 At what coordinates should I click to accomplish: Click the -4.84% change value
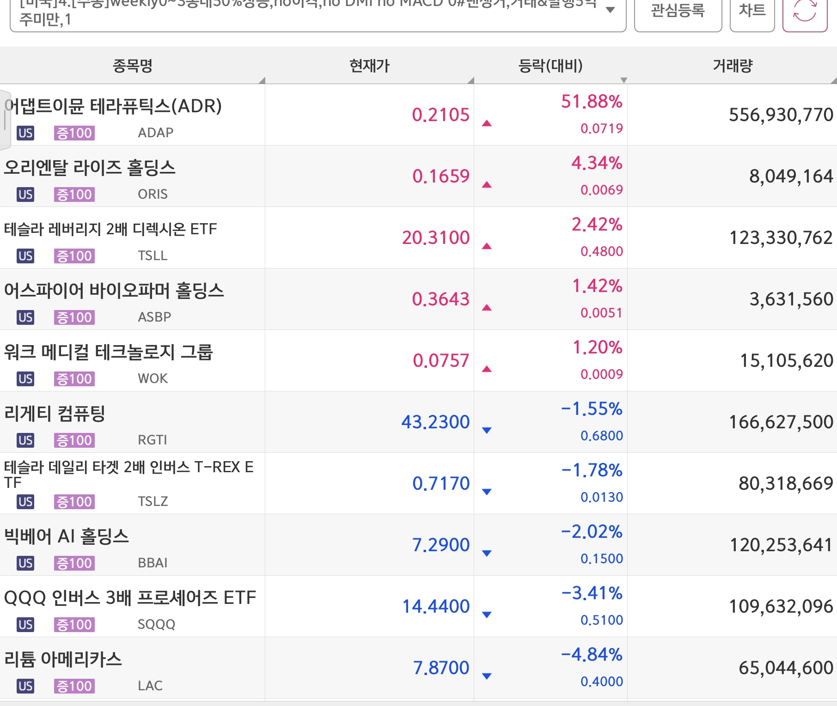click(592, 655)
